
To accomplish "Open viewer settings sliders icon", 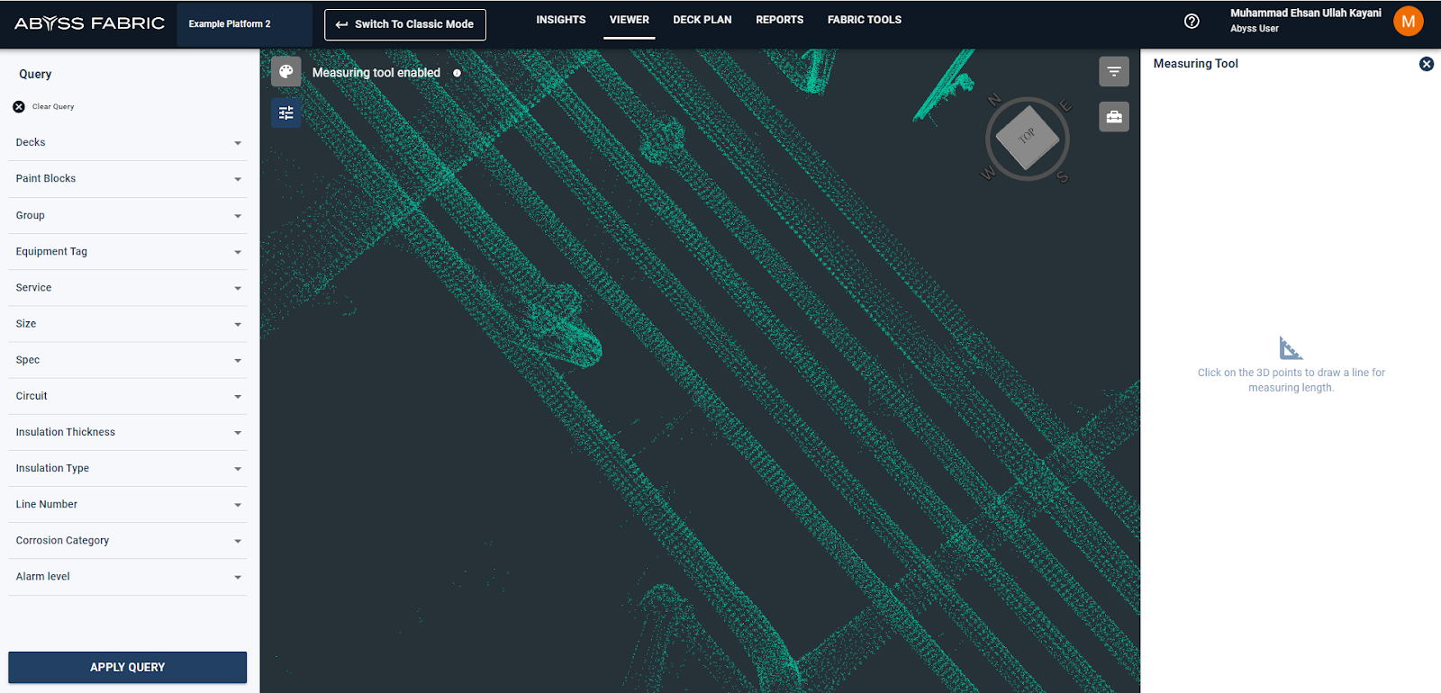I will [285, 113].
